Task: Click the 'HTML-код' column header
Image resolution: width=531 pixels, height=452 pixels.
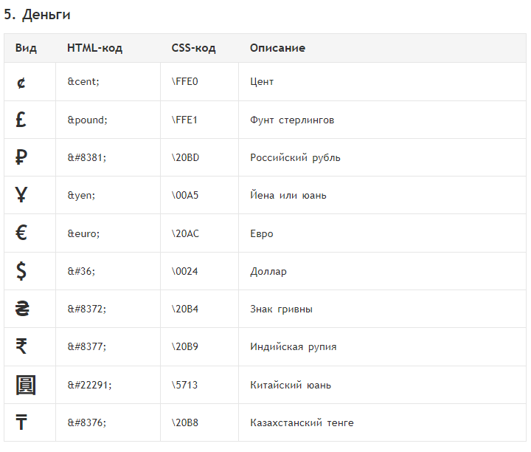Action: [95, 48]
